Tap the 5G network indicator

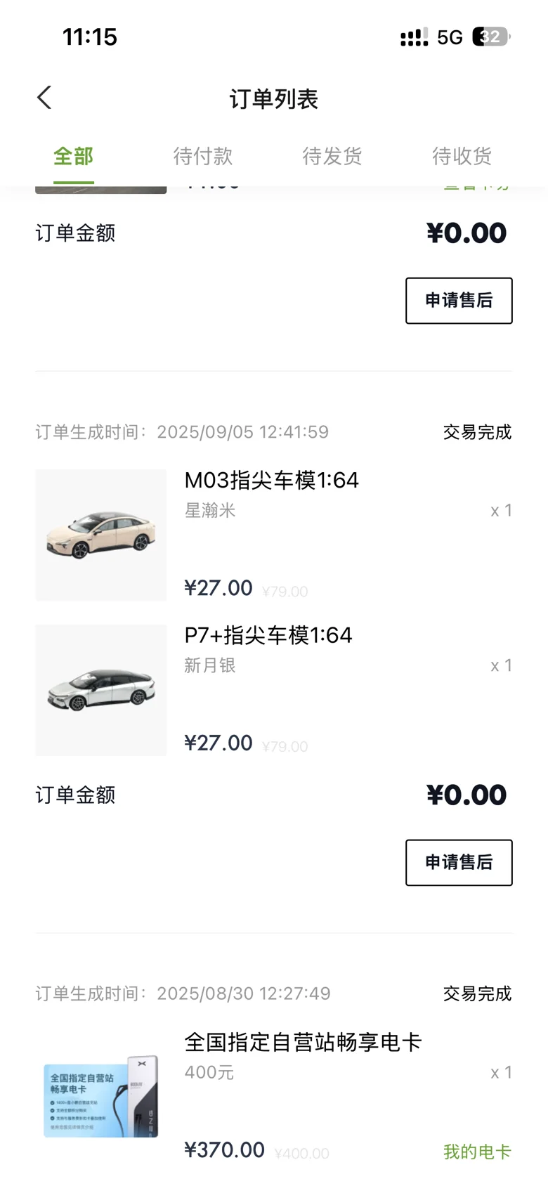click(x=450, y=37)
